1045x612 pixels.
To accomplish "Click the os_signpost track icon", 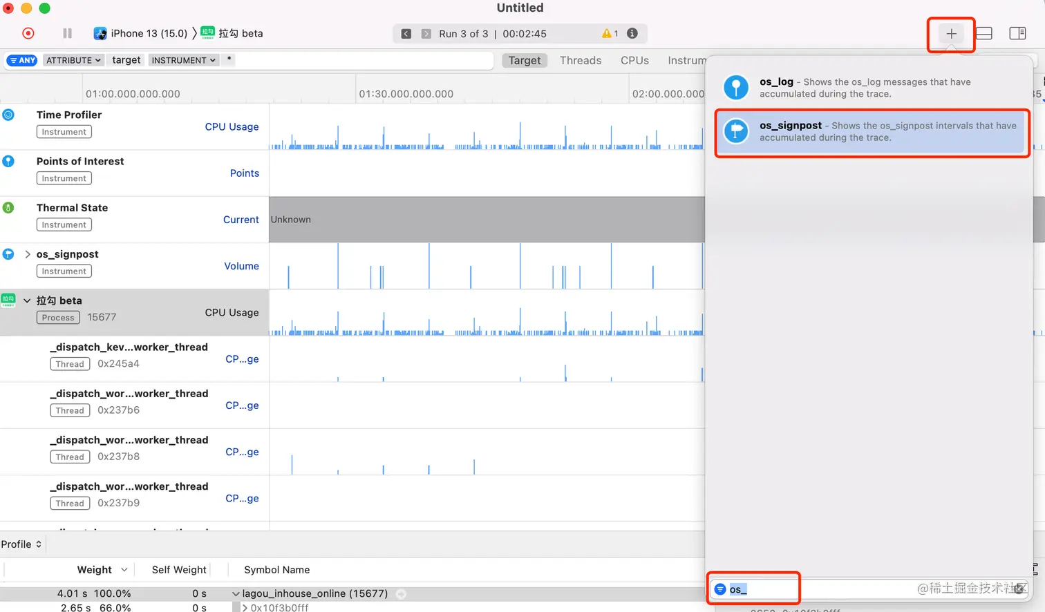I will point(8,254).
